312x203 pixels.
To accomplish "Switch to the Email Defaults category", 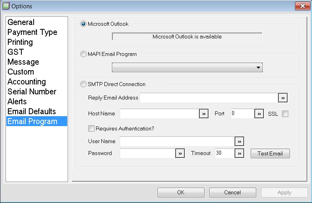I will pyautogui.click(x=32, y=111).
